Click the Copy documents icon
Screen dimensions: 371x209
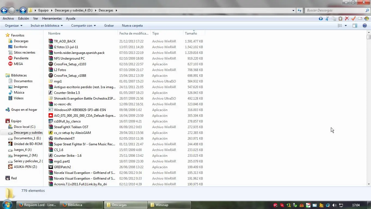(334, 19)
